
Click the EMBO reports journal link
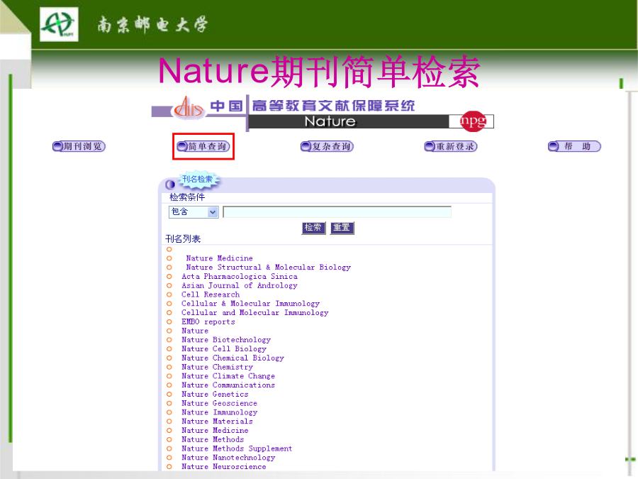coord(208,321)
